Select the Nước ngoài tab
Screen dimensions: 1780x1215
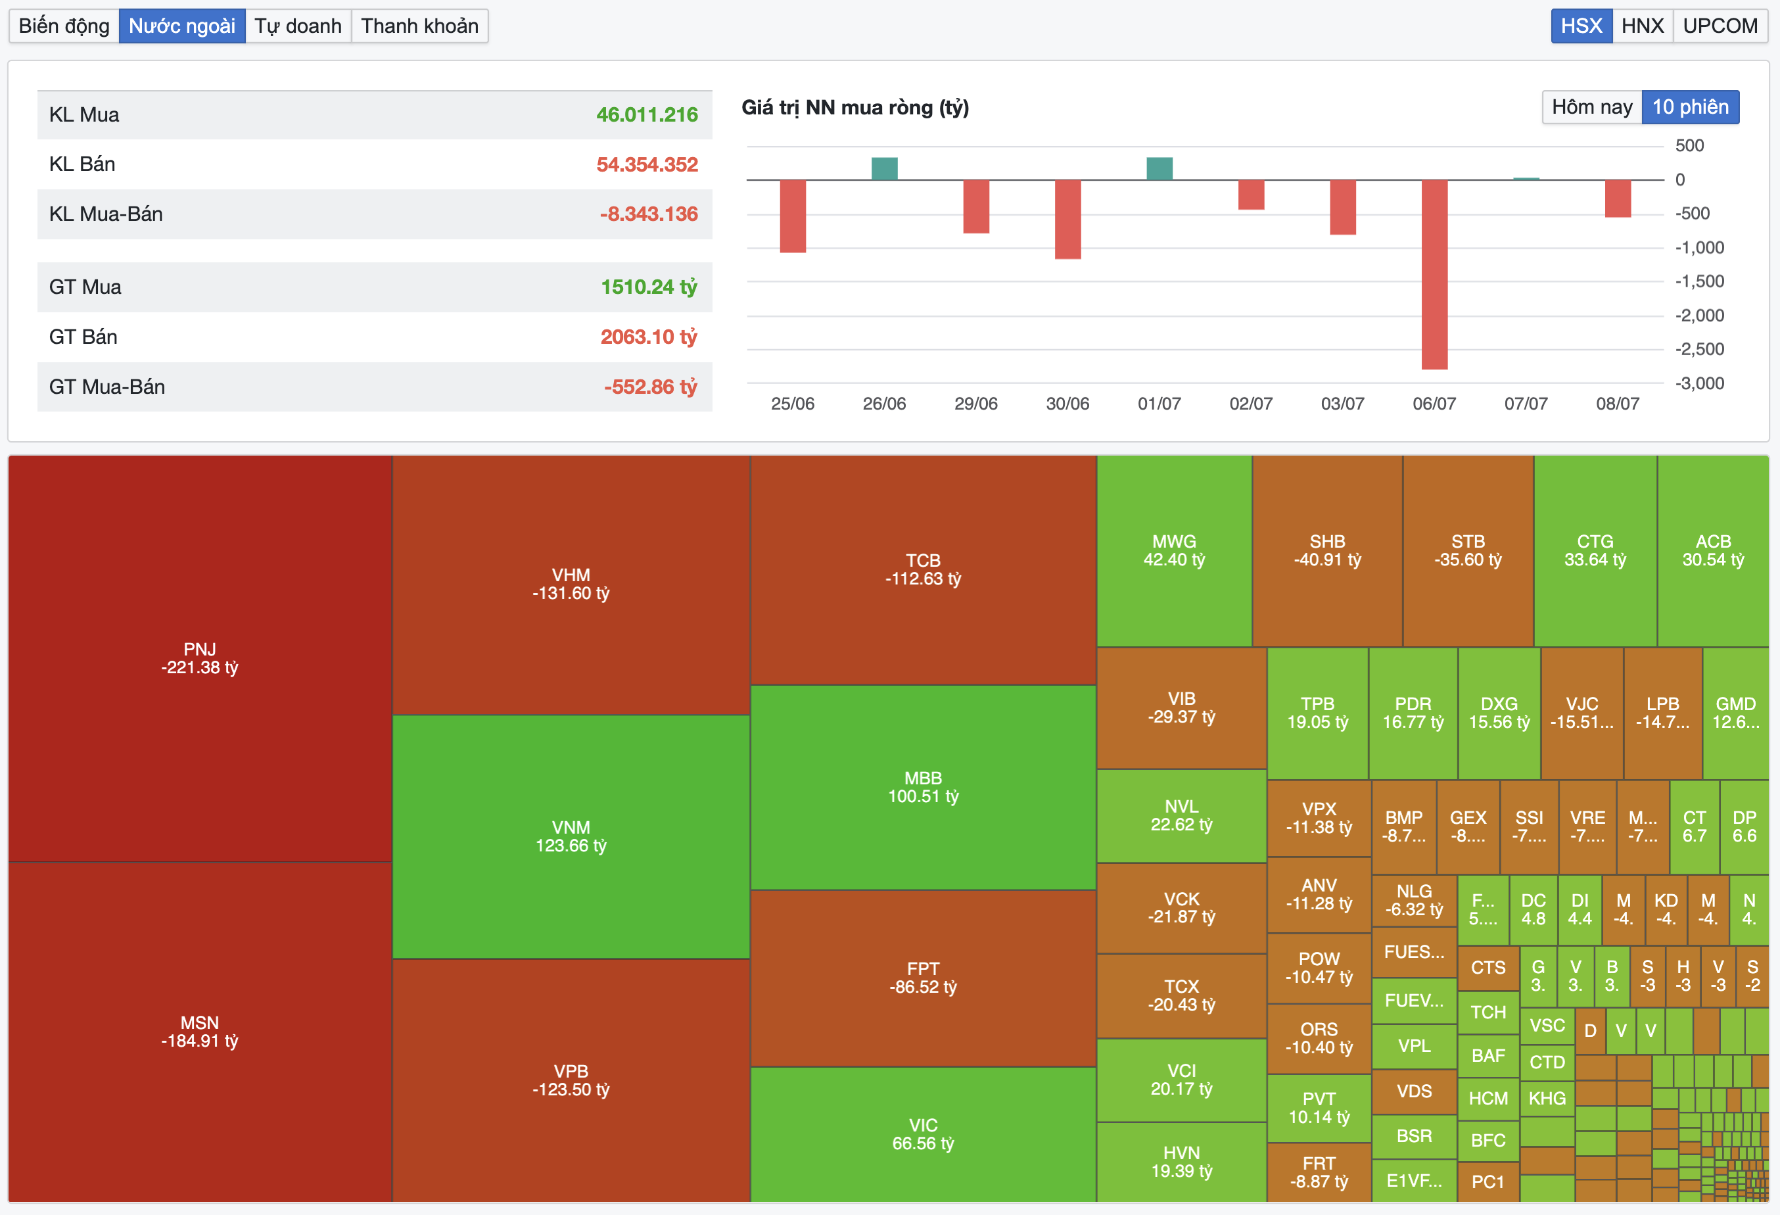[182, 26]
